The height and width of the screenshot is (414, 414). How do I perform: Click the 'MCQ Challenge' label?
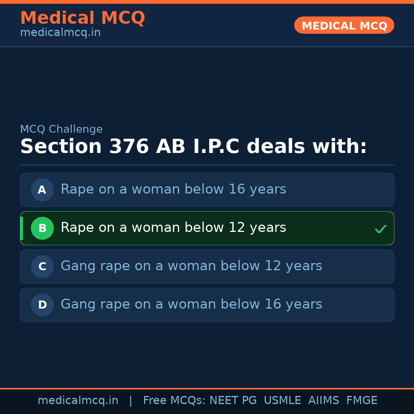61,130
